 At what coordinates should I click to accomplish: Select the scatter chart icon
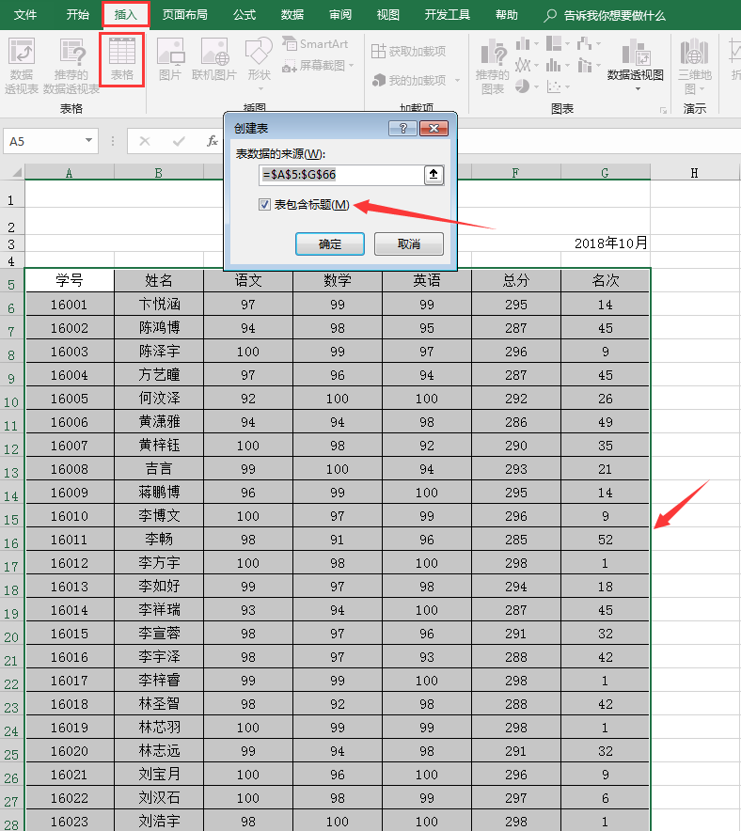pos(553,86)
